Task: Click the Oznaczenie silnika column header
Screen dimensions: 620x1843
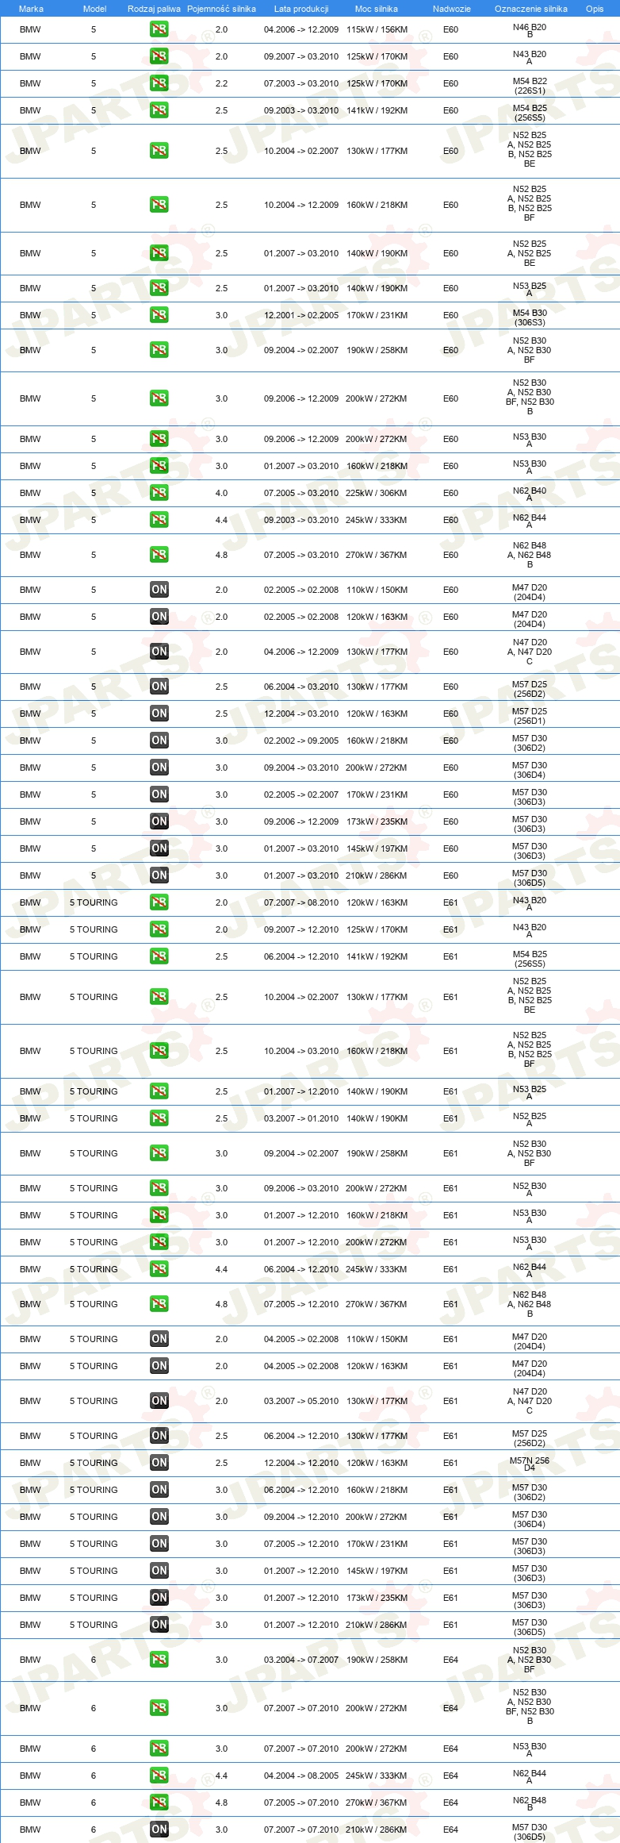Action: pos(531,9)
